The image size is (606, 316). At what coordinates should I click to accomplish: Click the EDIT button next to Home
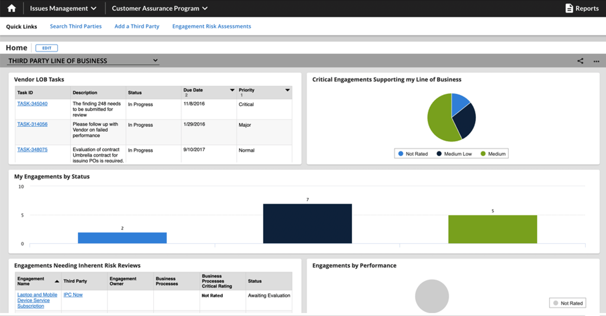point(46,48)
